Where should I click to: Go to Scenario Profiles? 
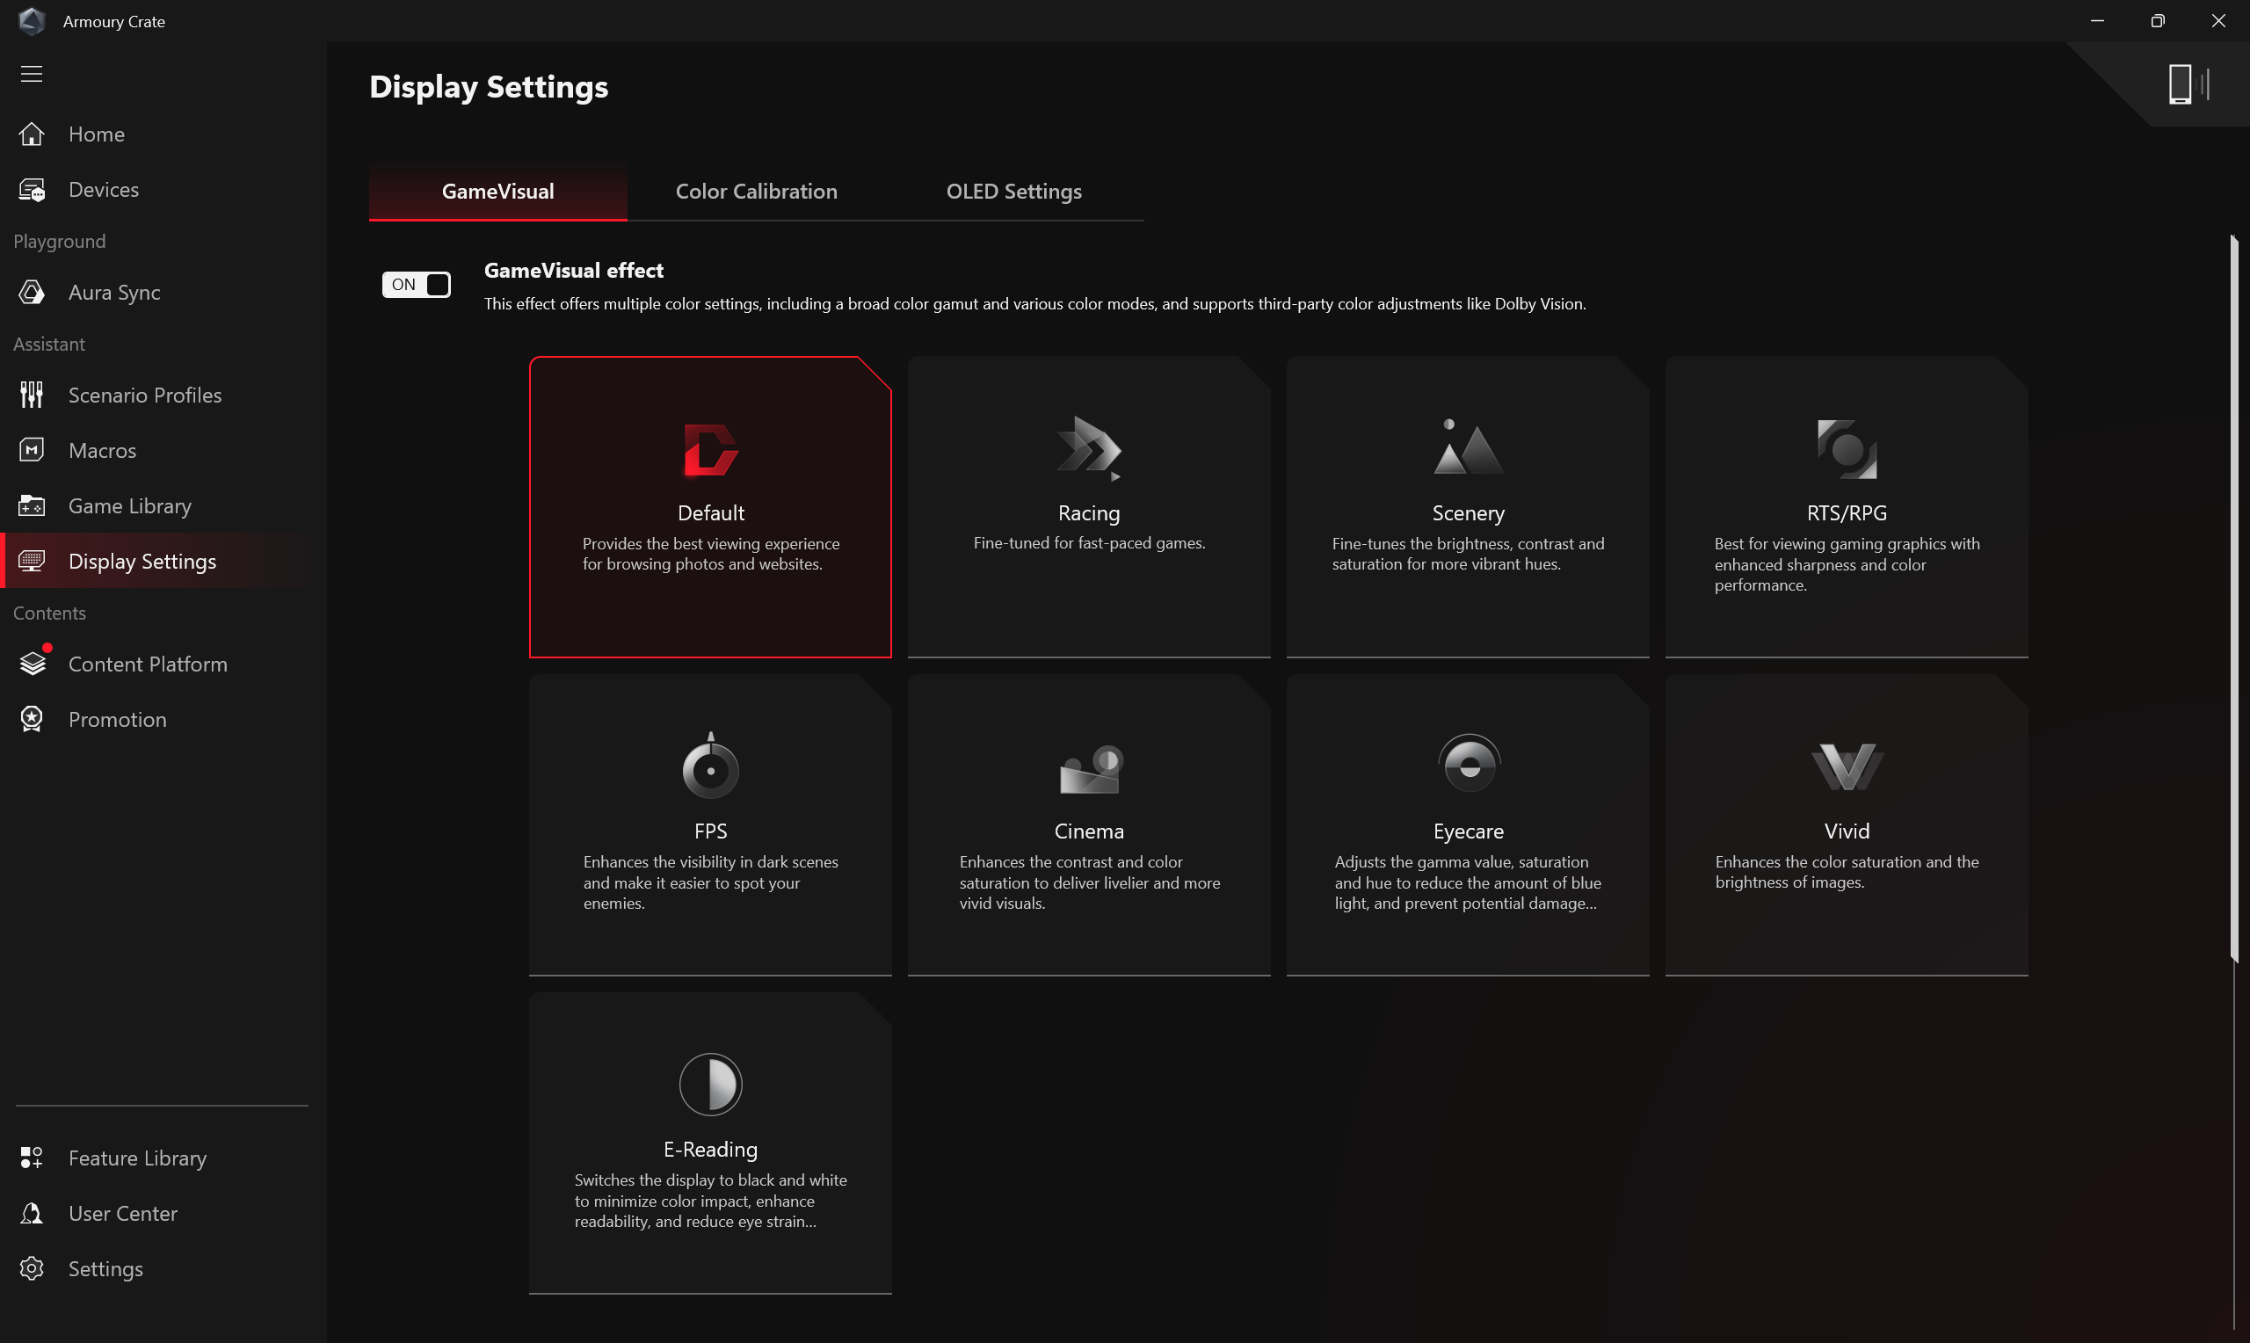coord(145,396)
